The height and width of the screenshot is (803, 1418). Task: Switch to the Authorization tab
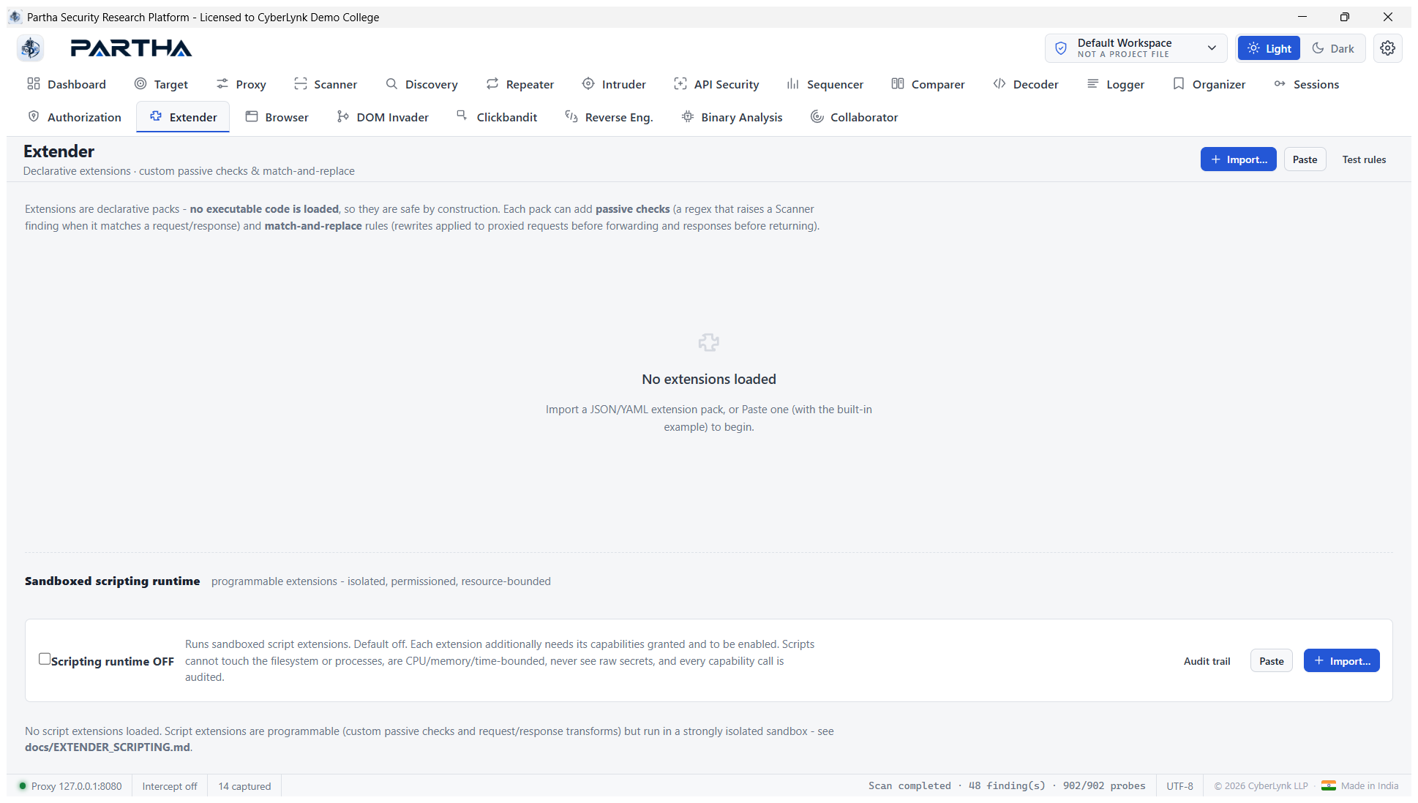(x=74, y=117)
